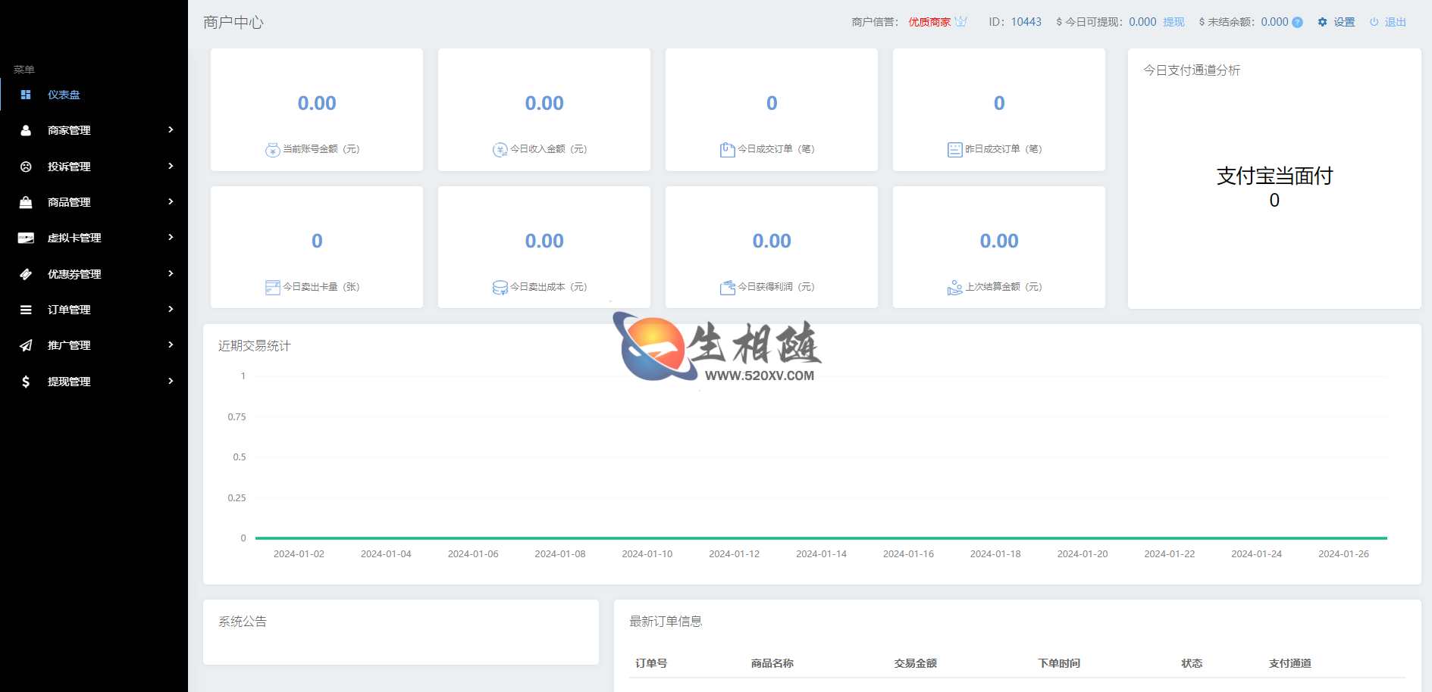Click the 优惠券管理 ticket icon

[x=26, y=274]
